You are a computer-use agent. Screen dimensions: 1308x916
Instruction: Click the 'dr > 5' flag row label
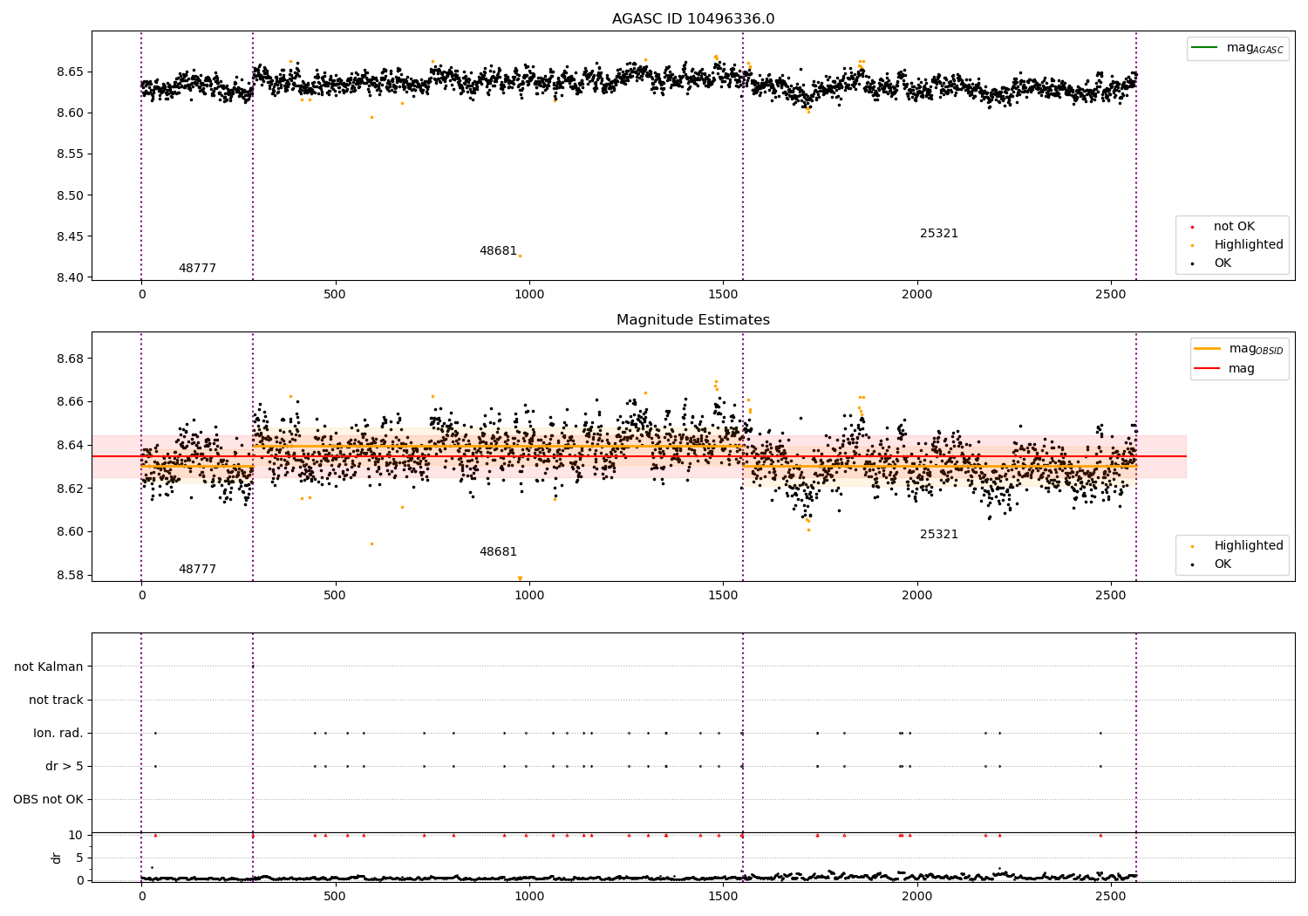pos(65,767)
